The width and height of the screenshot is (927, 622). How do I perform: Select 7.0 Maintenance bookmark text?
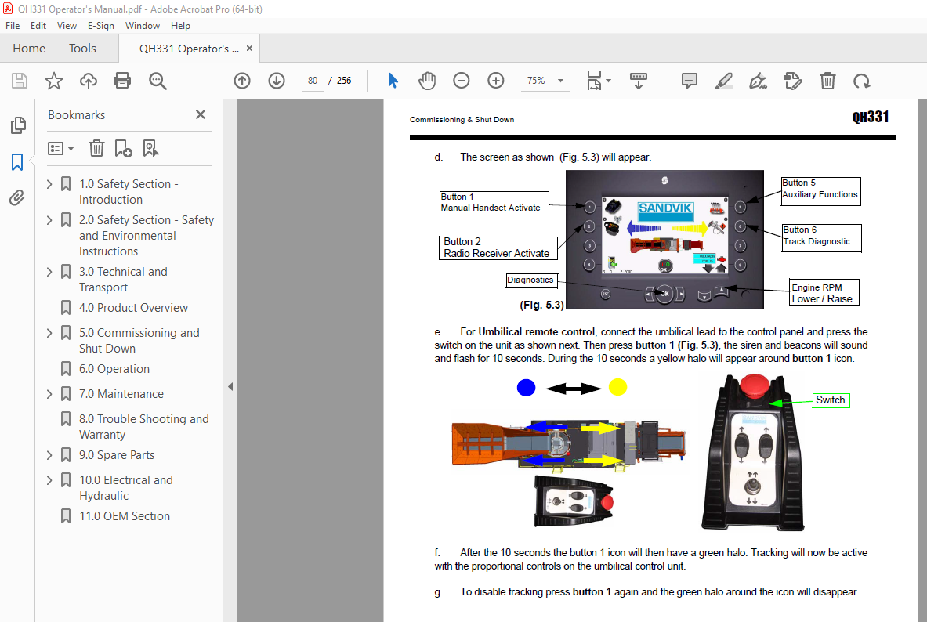121,394
